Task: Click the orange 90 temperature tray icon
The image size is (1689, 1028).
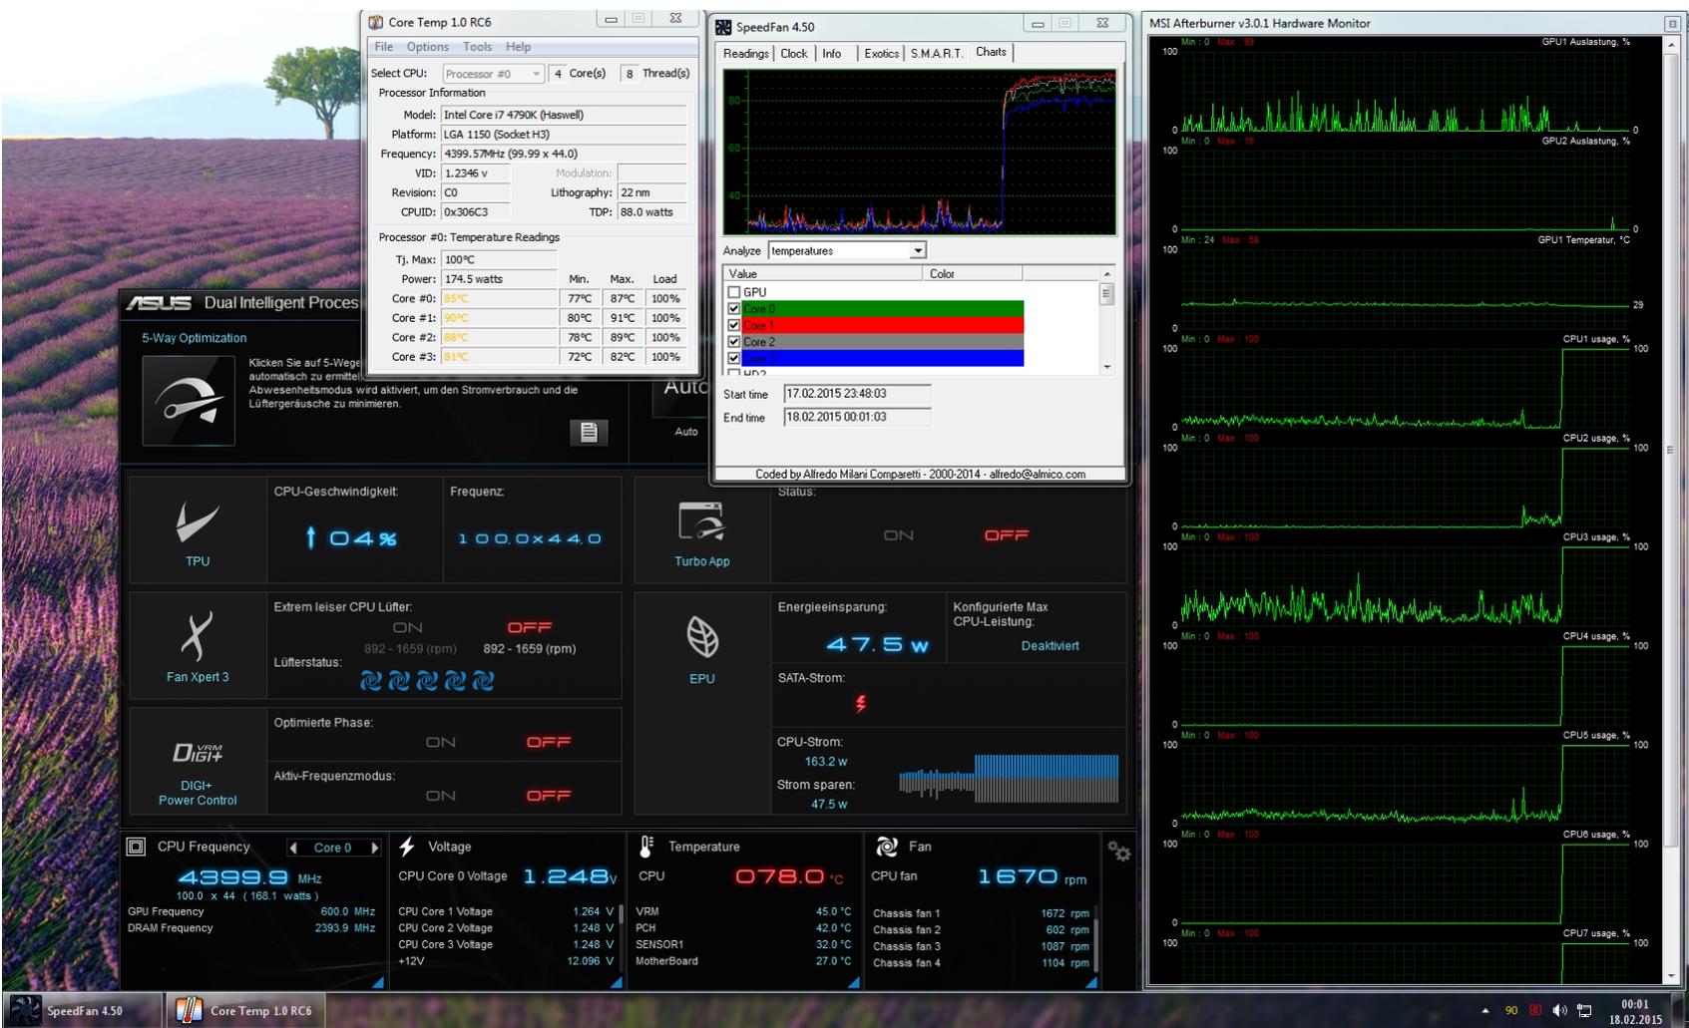Action: (x=1511, y=1011)
